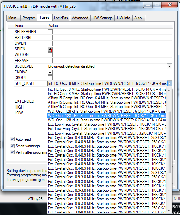Click Brown-out detection disabled value
This screenshot has height=215, width=180.
click(71, 66)
